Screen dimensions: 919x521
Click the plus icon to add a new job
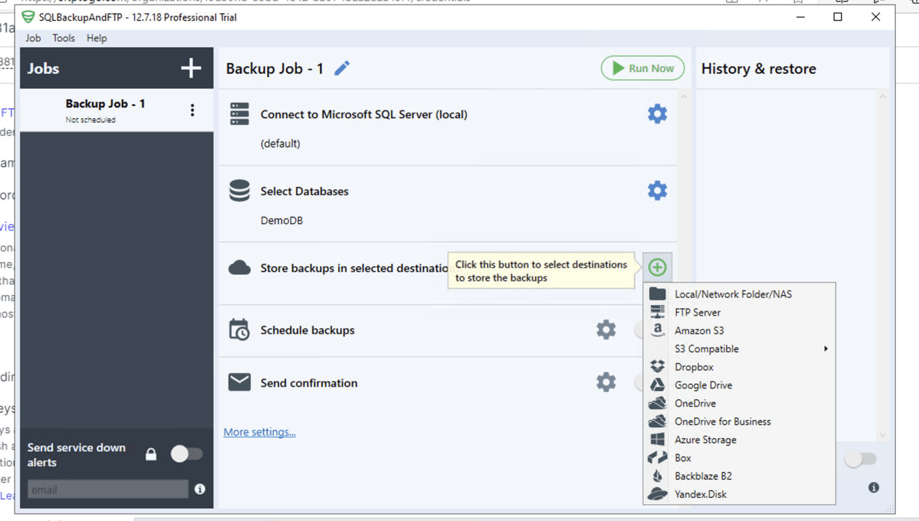coord(191,67)
